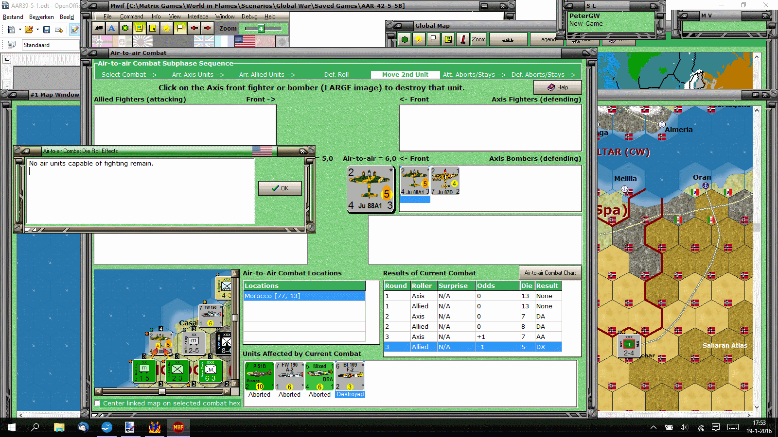Select the United States flag icon
The image size is (778, 437).
pos(245,41)
